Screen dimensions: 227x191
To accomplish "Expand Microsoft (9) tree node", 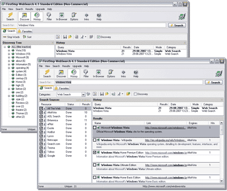I will (9, 58).
